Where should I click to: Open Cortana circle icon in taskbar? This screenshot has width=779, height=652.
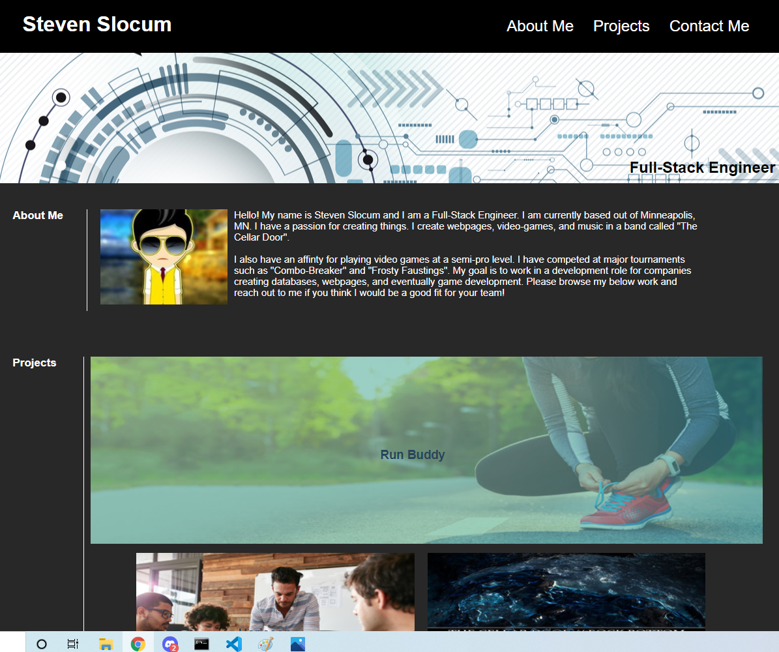click(42, 644)
